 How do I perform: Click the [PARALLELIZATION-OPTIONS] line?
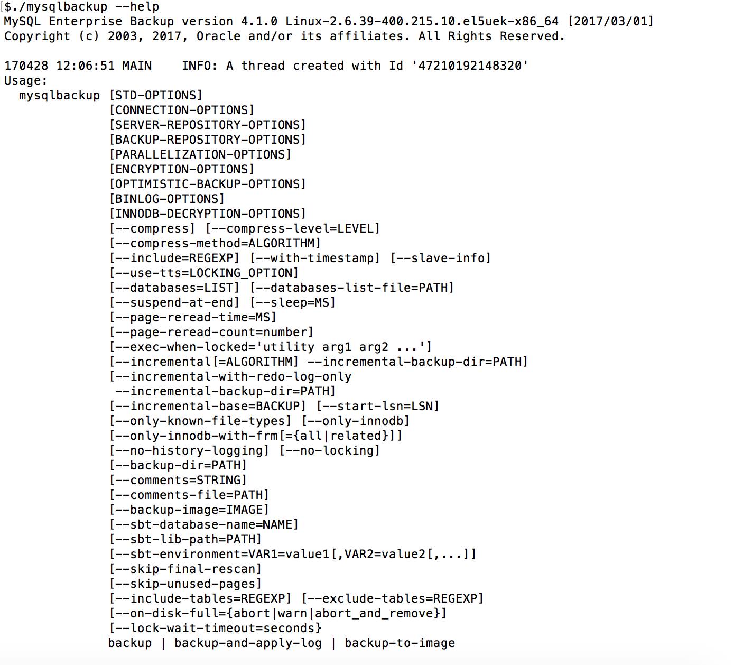200,155
